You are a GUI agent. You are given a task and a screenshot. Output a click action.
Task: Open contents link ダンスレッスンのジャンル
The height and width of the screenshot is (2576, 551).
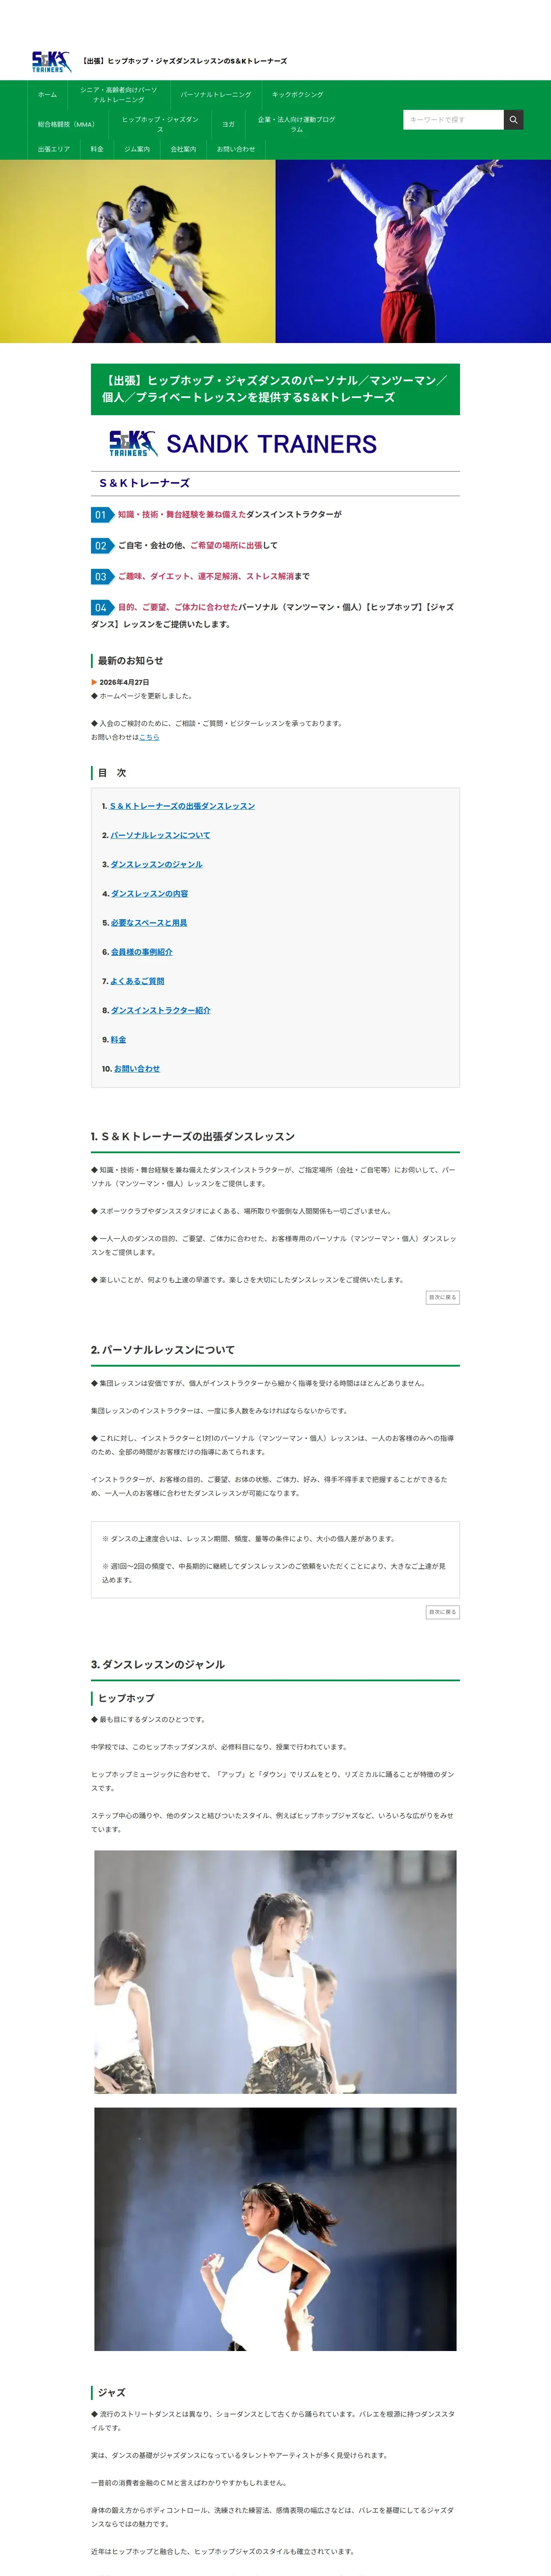156,864
